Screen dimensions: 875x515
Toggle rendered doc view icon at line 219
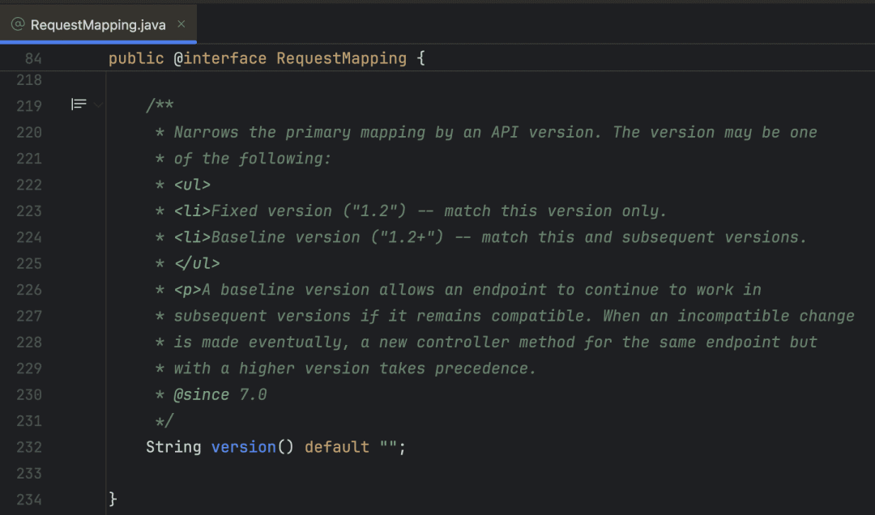click(79, 104)
